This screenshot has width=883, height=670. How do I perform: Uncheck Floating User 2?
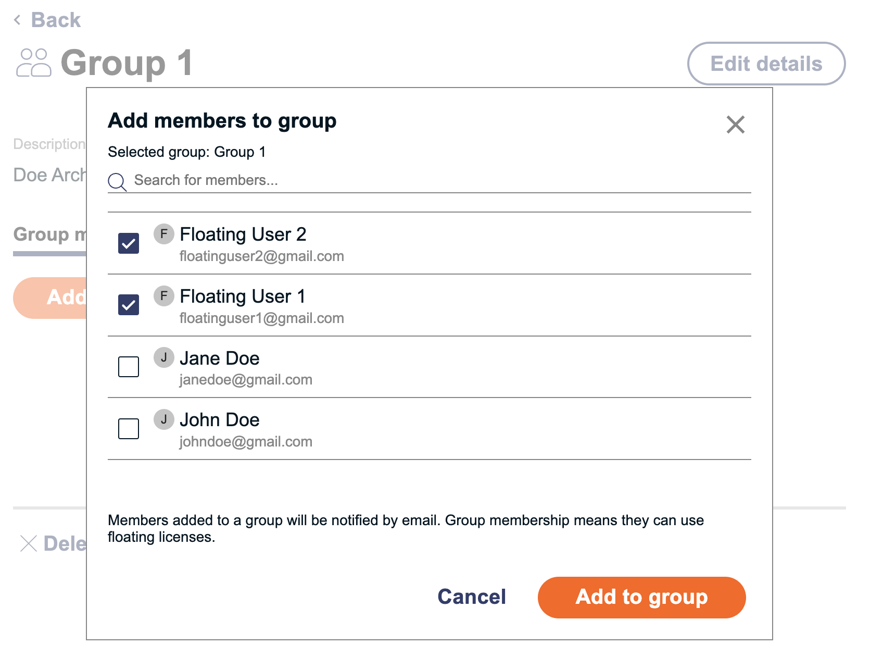click(x=128, y=243)
